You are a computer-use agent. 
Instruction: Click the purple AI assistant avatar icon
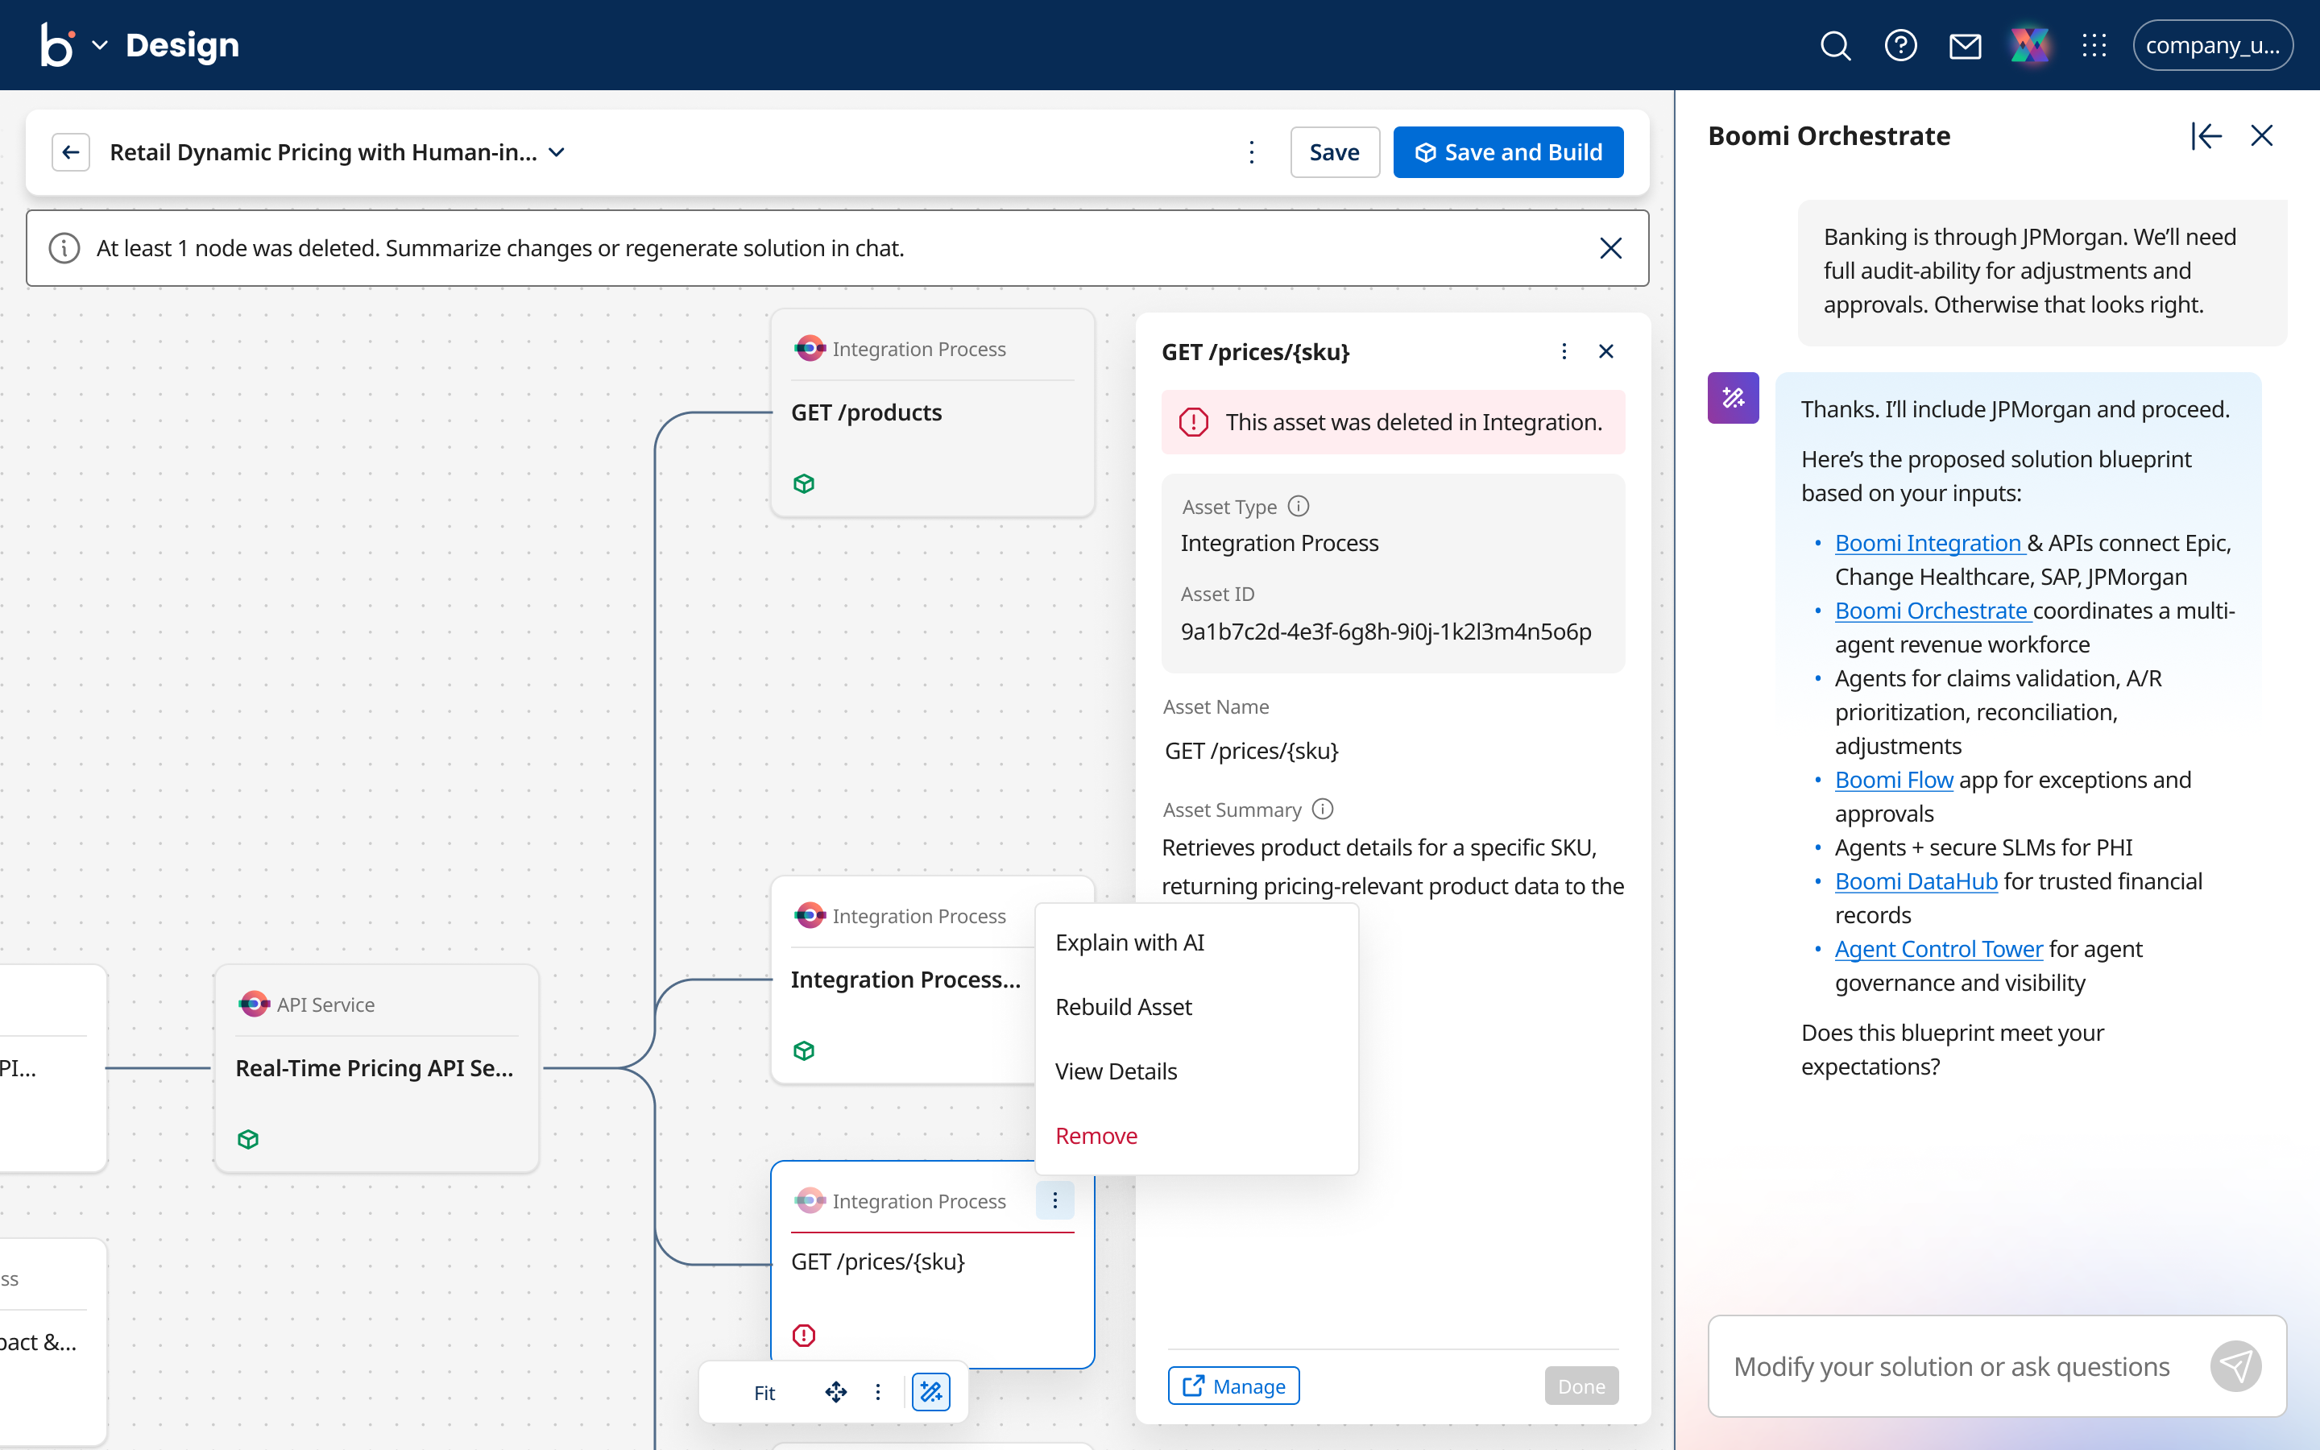coord(1734,398)
